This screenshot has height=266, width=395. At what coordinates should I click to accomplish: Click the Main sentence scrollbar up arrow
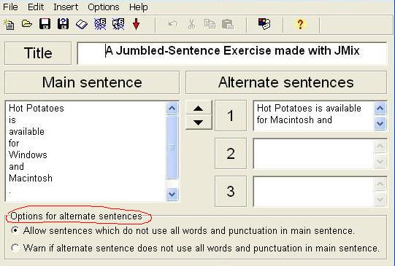coord(172,109)
